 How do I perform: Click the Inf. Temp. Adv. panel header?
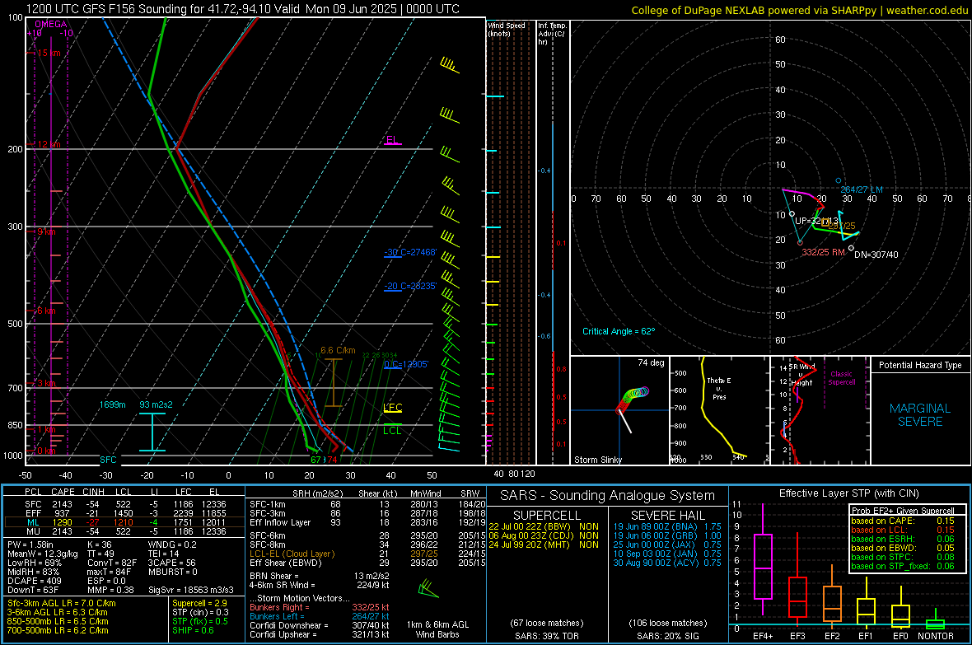coord(552,34)
